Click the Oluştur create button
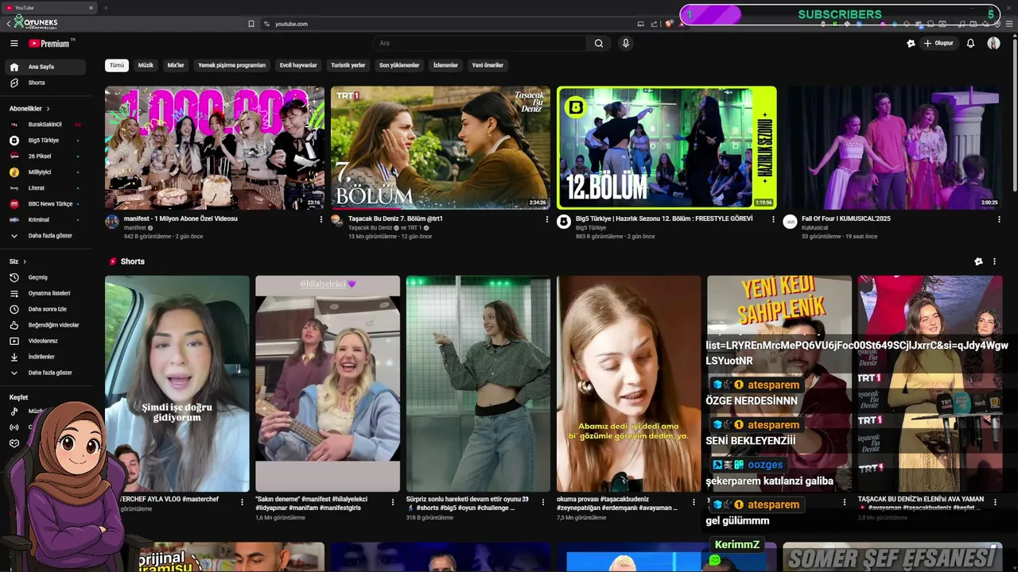The height and width of the screenshot is (572, 1018). click(x=938, y=44)
